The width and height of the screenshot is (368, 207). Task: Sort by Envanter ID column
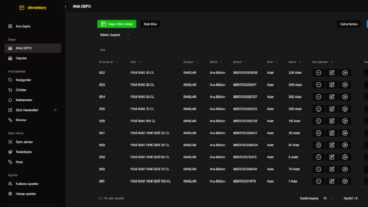click(109, 62)
